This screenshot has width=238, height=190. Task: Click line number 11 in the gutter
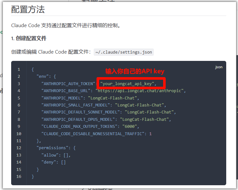point(19,141)
